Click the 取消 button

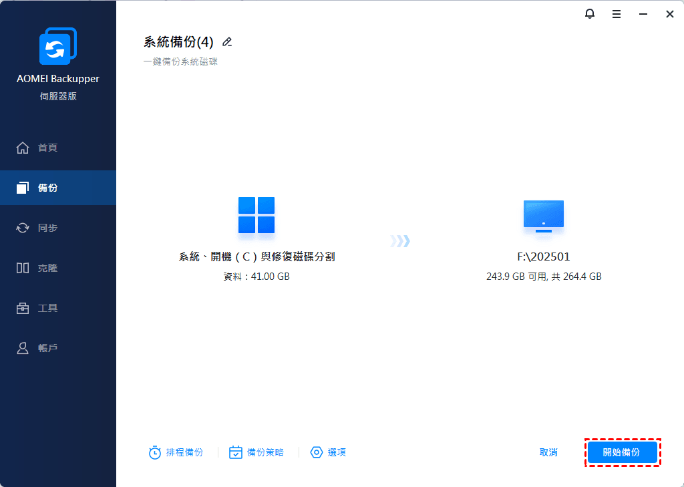pos(548,452)
